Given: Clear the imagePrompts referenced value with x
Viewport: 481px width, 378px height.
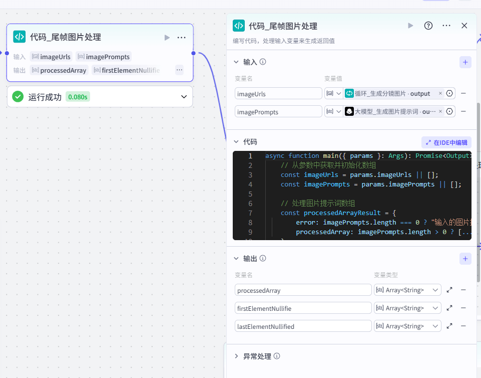Looking at the screenshot, I should 440,111.
